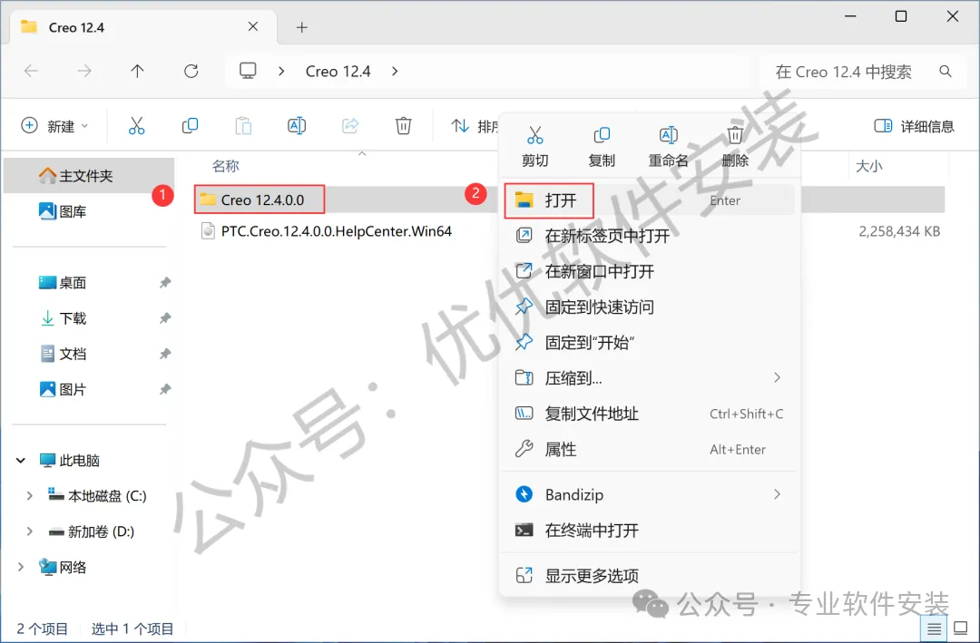Expand the 网络 tree node
Screen dimensions: 980x643
[21, 568]
